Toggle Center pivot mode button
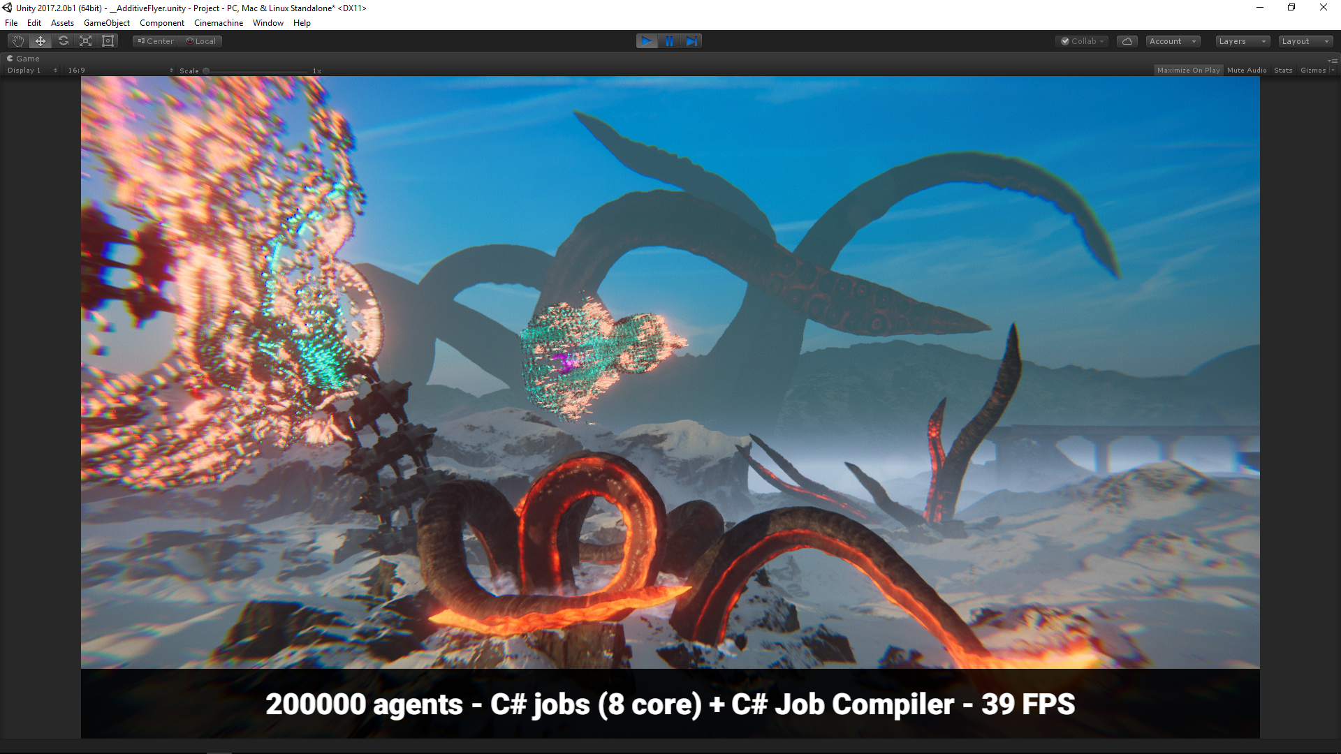The height and width of the screenshot is (754, 1341). (156, 41)
